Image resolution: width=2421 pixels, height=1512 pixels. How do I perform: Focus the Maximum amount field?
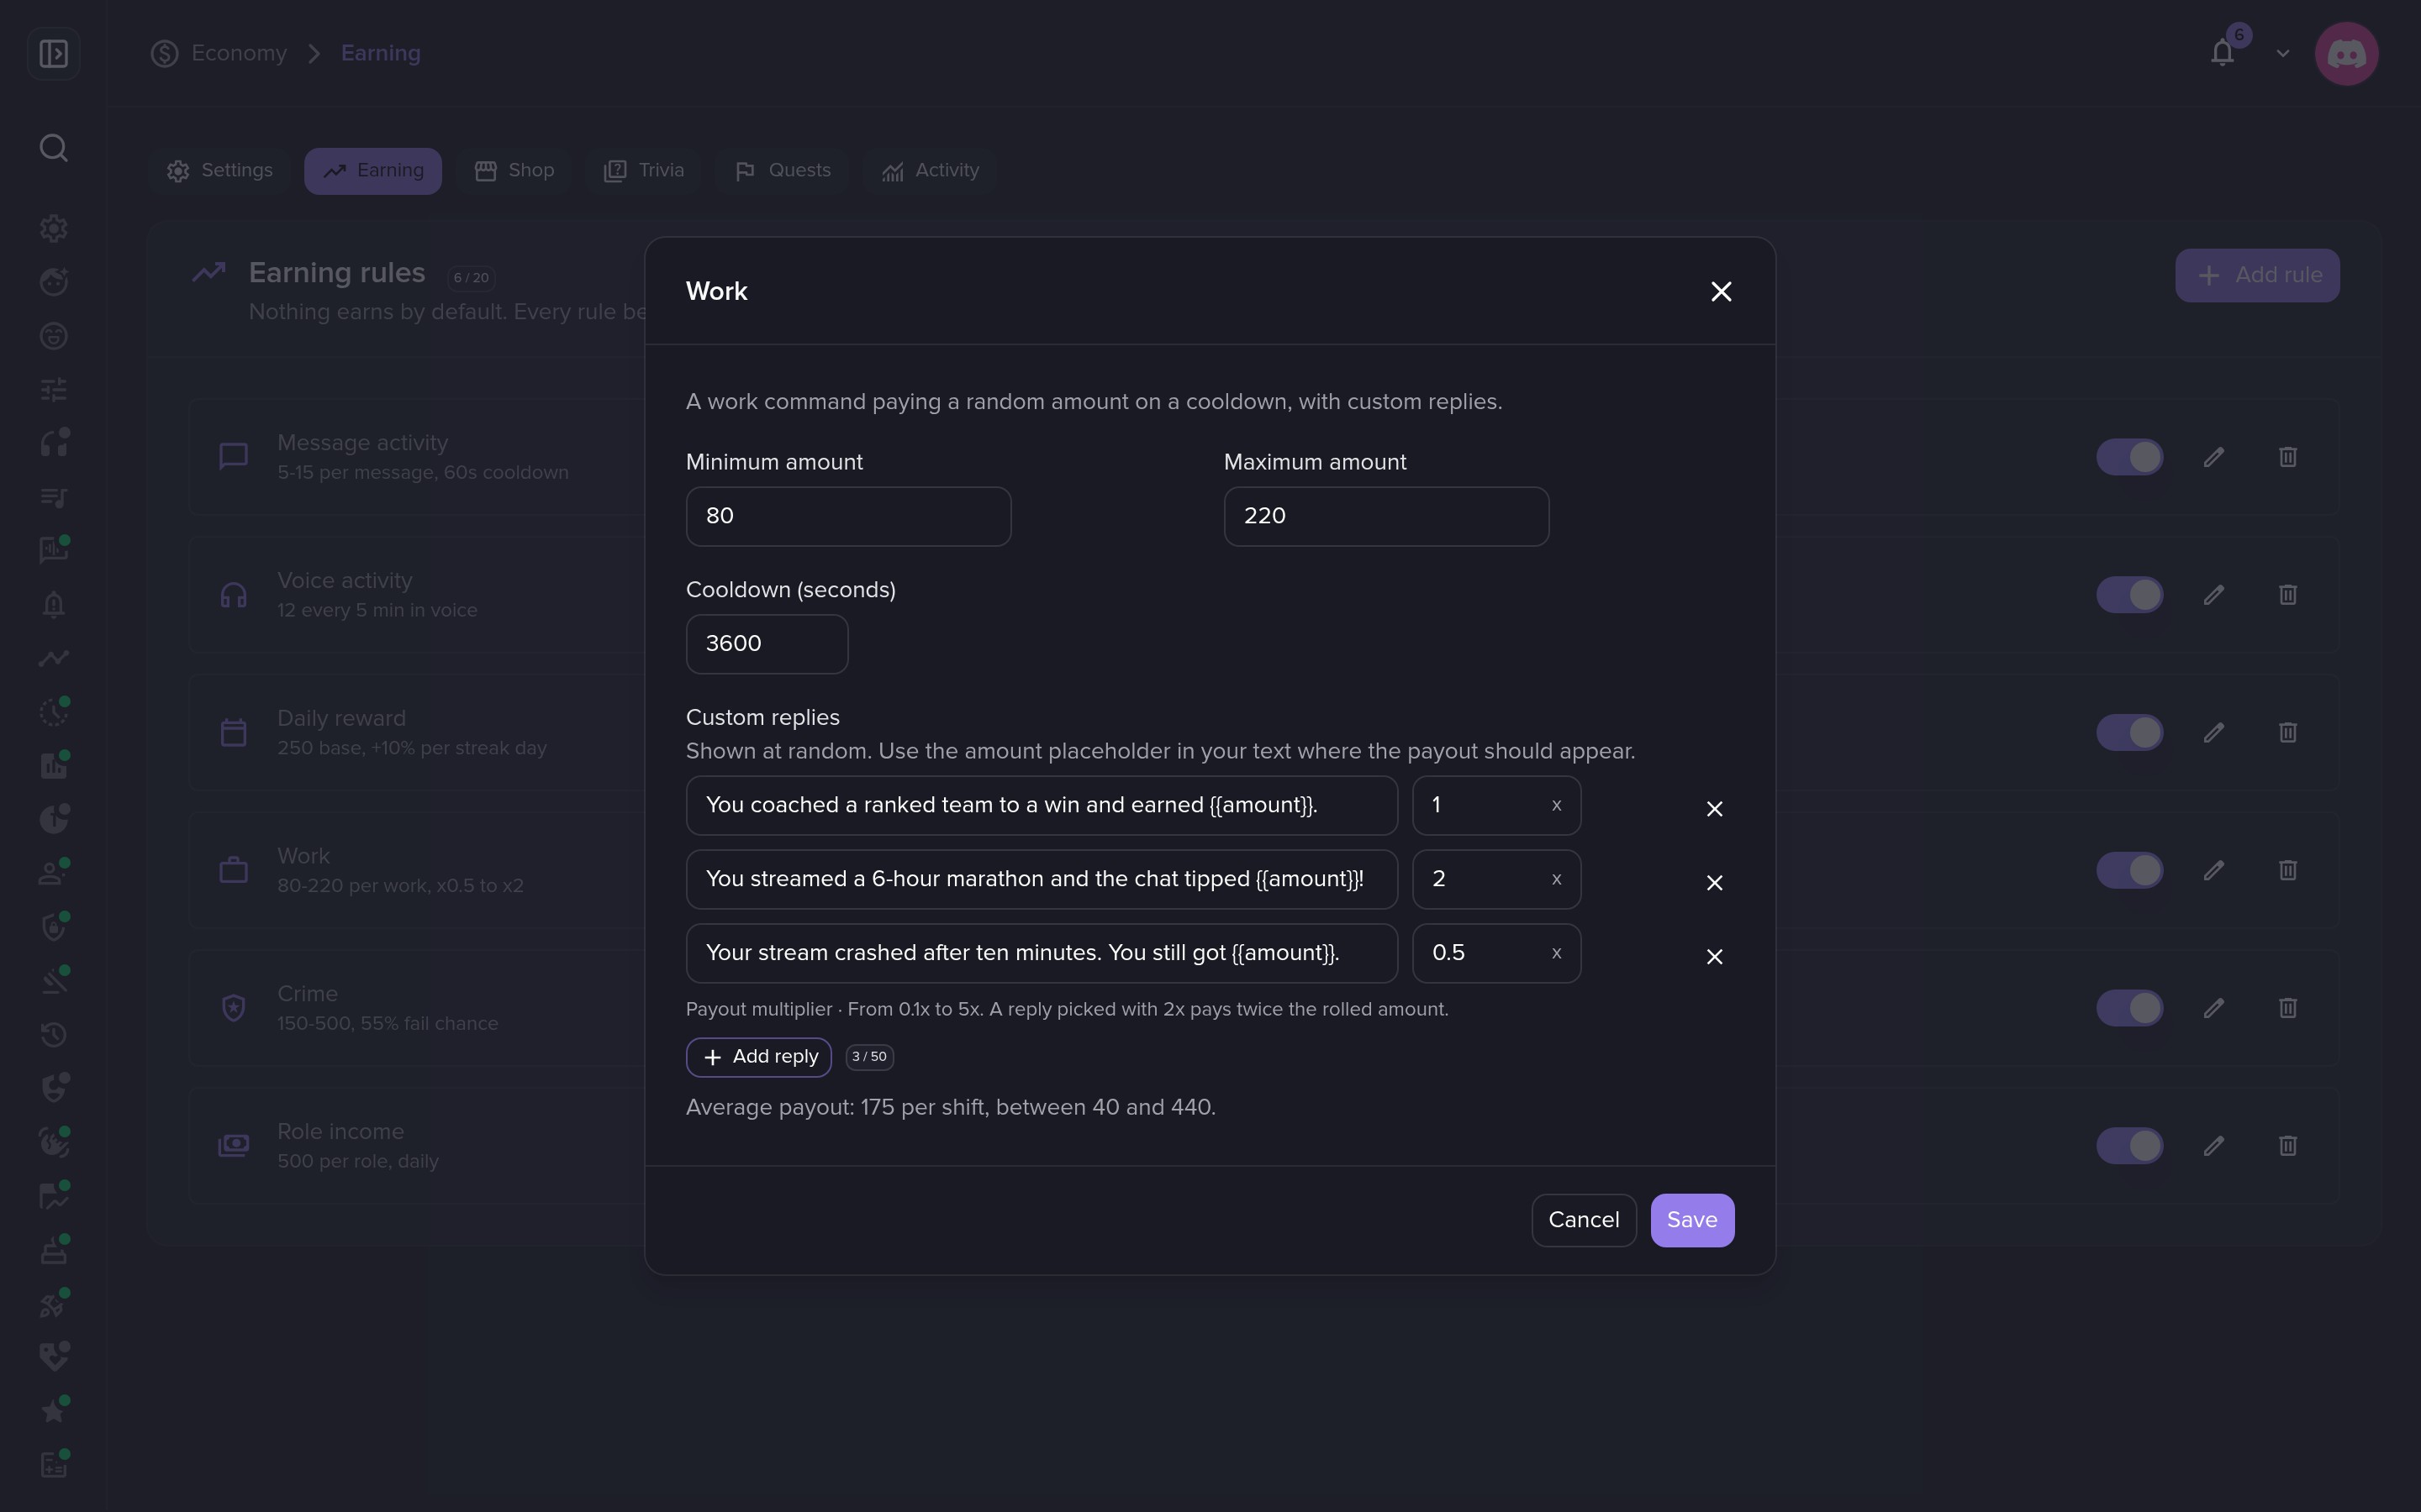pyautogui.click(x=1386, y=516)
